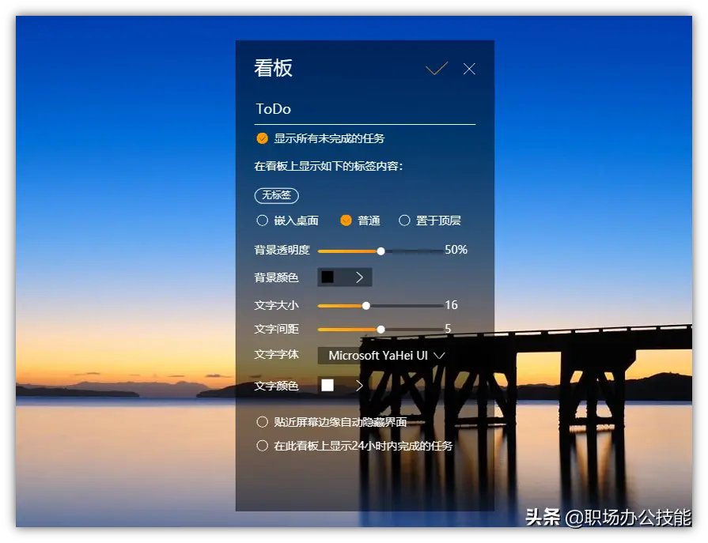This screenshot has width=708, height=543.
Task: Enable 在此看板上显示24小时内完成的任务
Action: coord(262,445)
